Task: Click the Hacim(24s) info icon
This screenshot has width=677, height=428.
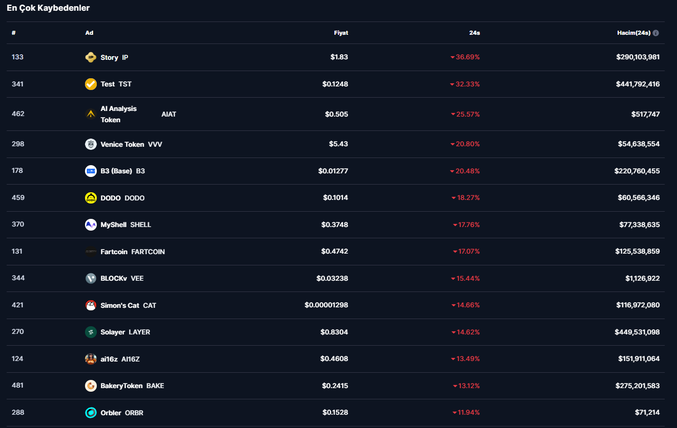Action: pos(655,33)
